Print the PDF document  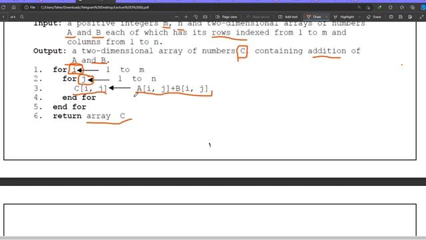(391, 17)
